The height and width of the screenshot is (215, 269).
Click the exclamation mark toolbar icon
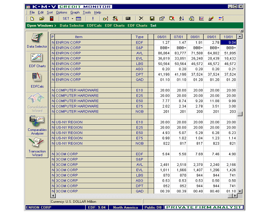click(x=93, y=18)
